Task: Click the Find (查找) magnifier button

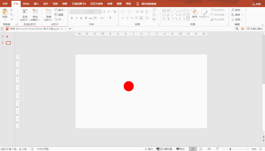Action: 236,10
